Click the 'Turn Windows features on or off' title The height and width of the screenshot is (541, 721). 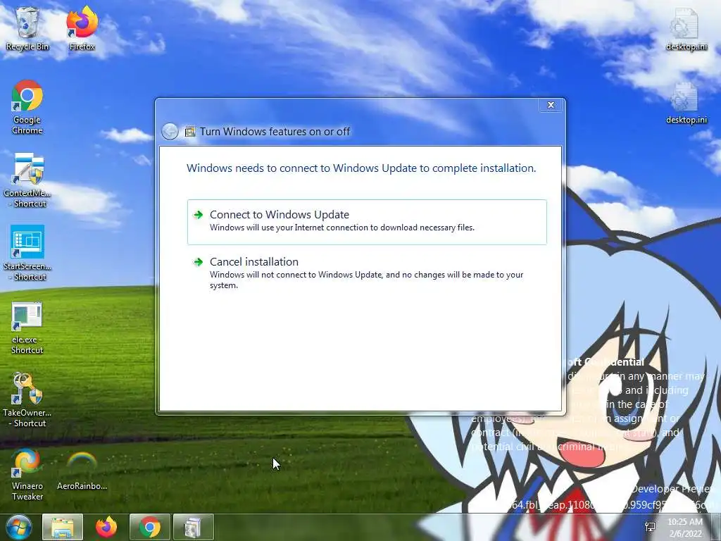275,132
